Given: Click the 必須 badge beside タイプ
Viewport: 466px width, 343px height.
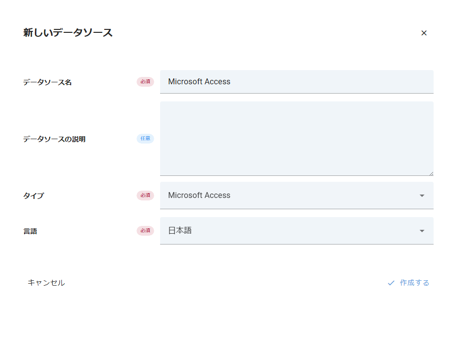Looking at the screenshot, I should click(145, 196).
